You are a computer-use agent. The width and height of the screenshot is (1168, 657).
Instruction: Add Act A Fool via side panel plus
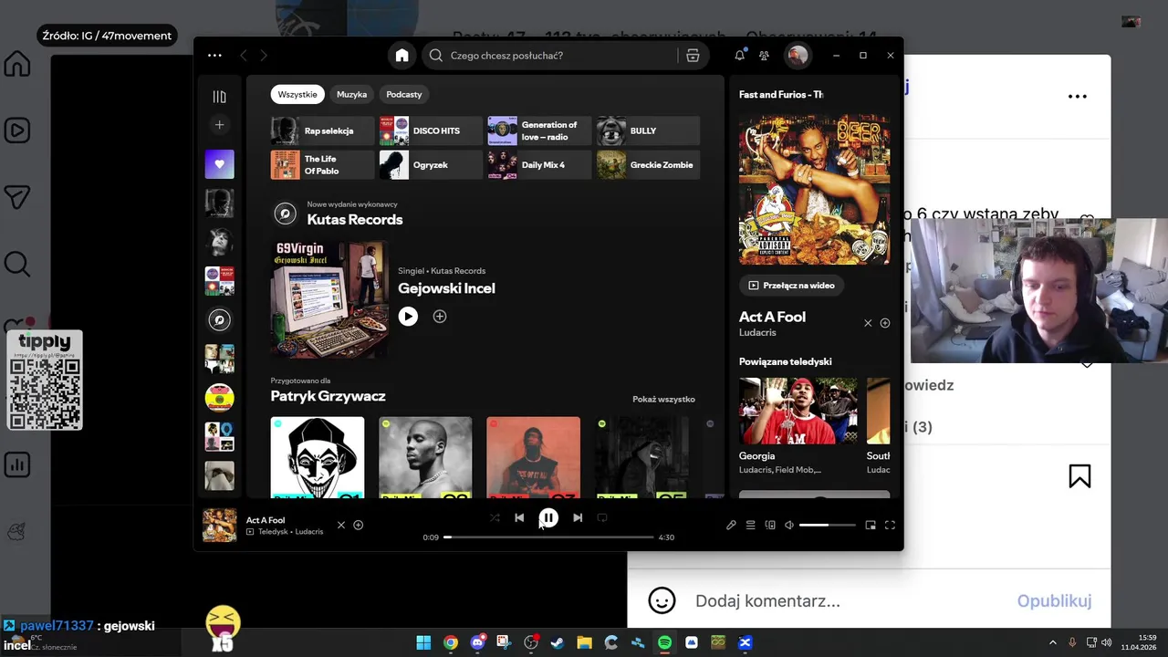[x=885, y=323]
